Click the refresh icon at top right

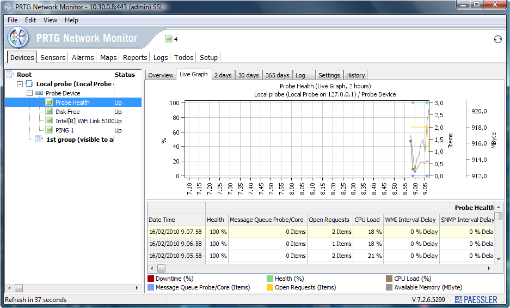click(x=497, y=39)
